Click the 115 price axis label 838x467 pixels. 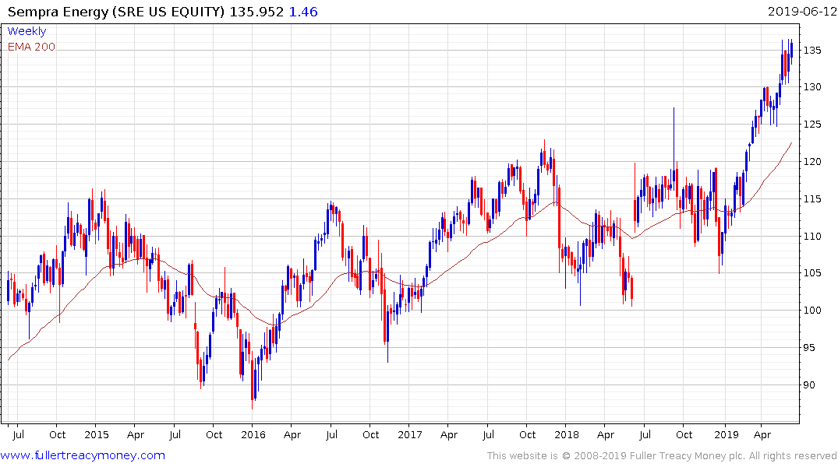click(811, 199)
